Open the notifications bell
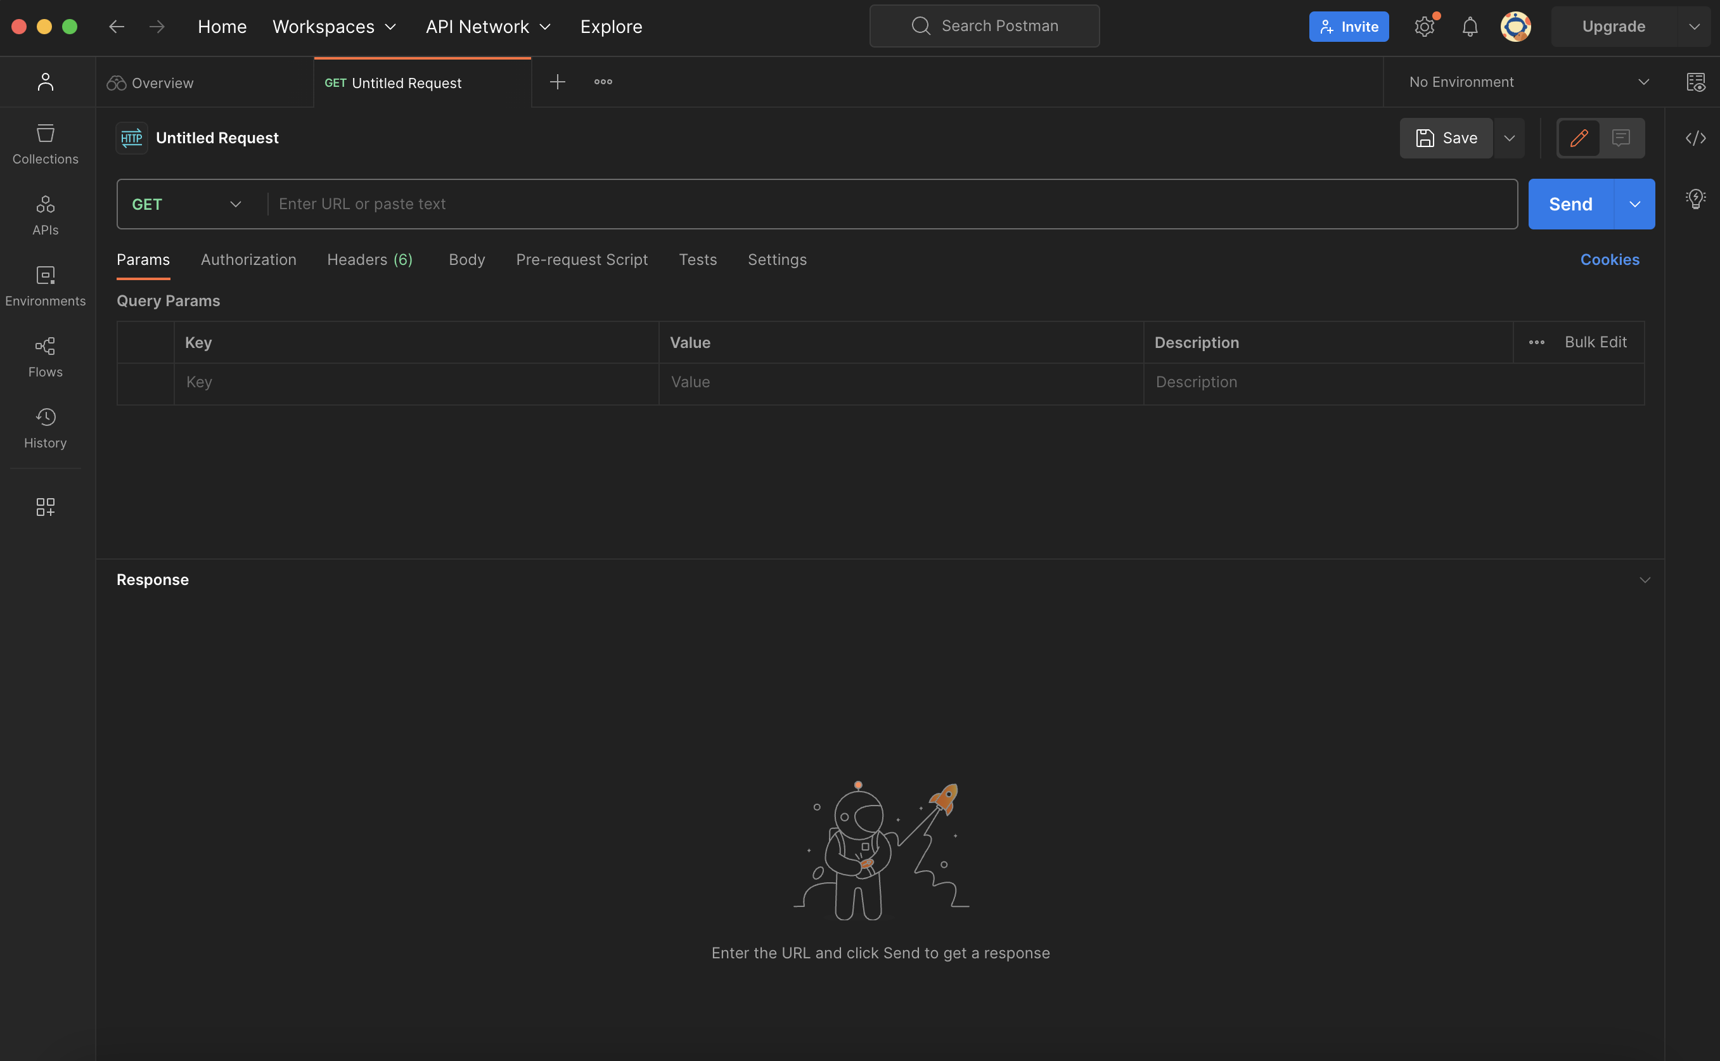This screenshot has width=1720, height=1061. pyautogui.click(x=1470, y=27)
